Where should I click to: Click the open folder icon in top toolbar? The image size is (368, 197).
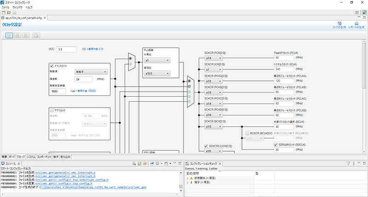[9, 12]
